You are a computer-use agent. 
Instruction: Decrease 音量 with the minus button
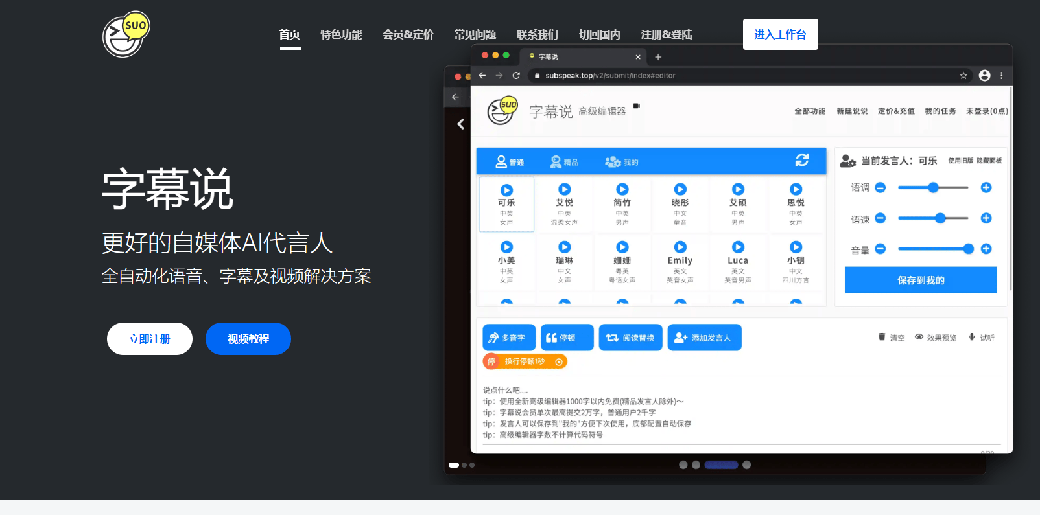[880, 249]
